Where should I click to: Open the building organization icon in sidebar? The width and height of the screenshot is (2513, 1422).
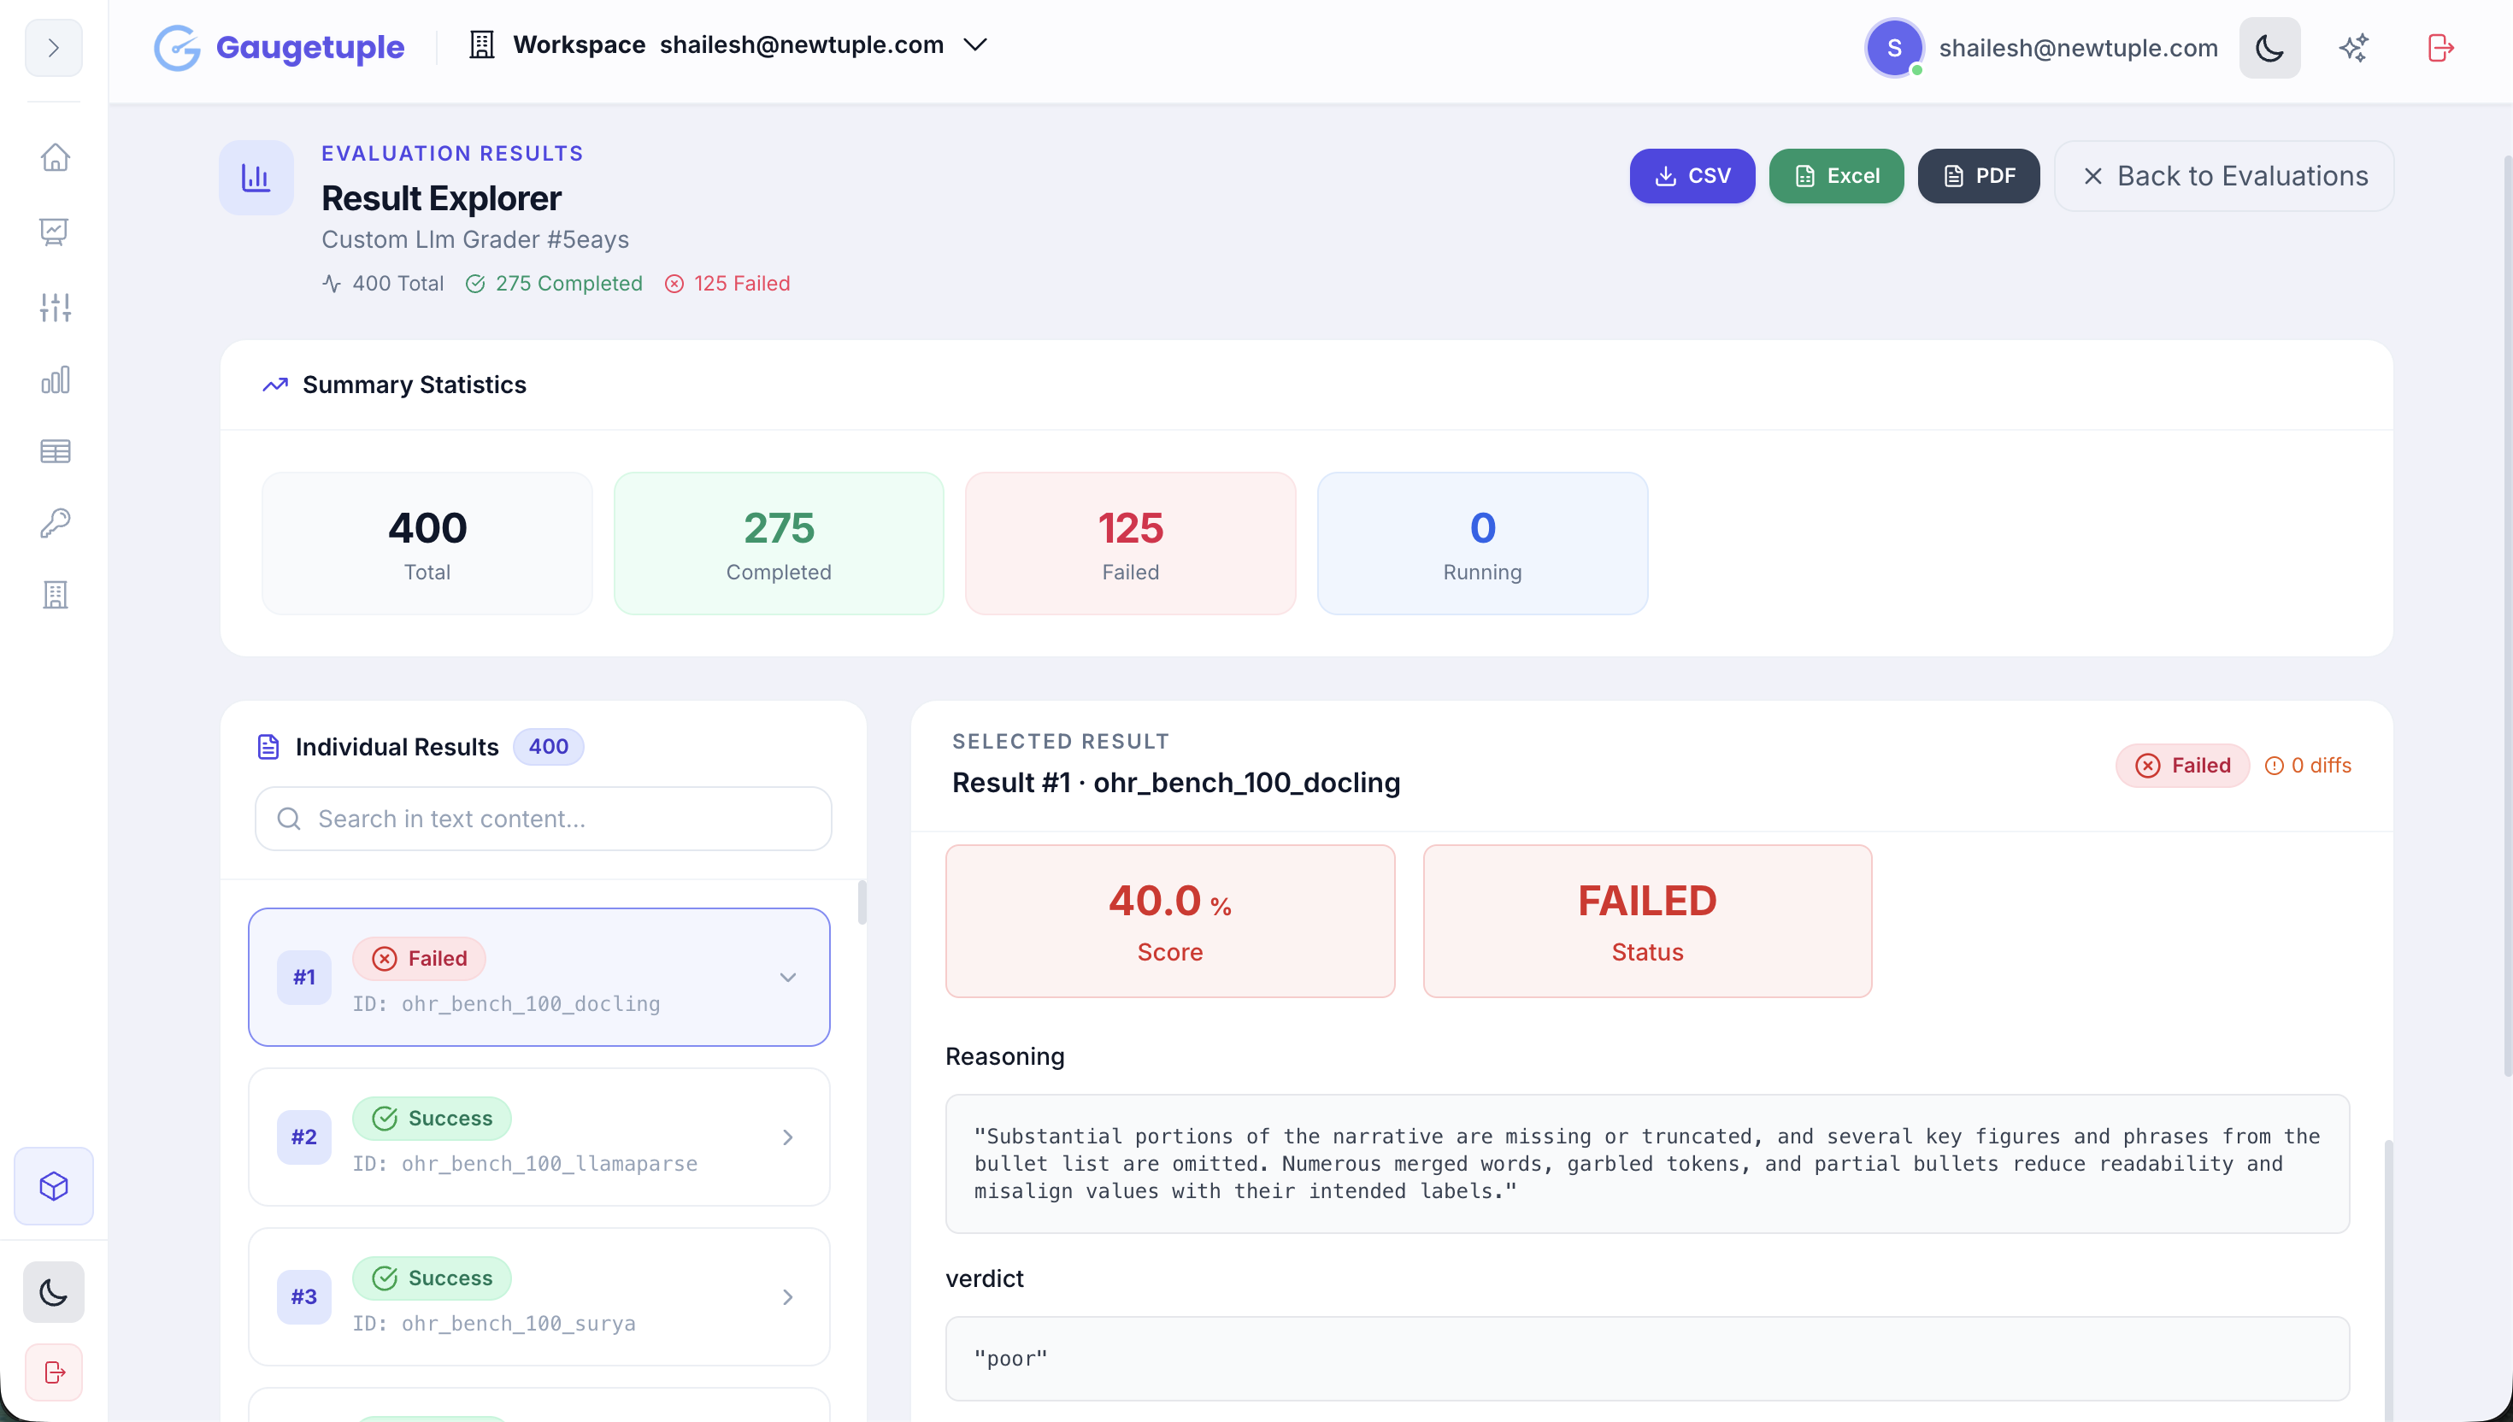tap(55, 595)
